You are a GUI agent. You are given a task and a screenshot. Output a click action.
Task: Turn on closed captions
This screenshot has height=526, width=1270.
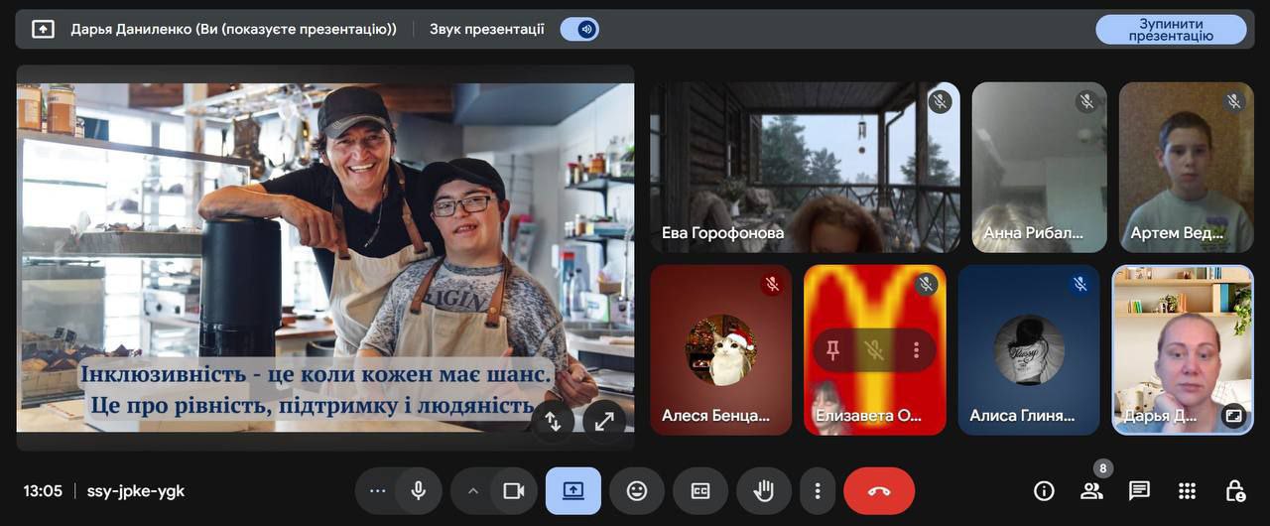700,491
